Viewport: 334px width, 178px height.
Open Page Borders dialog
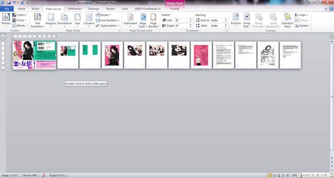tap(153, 20)
